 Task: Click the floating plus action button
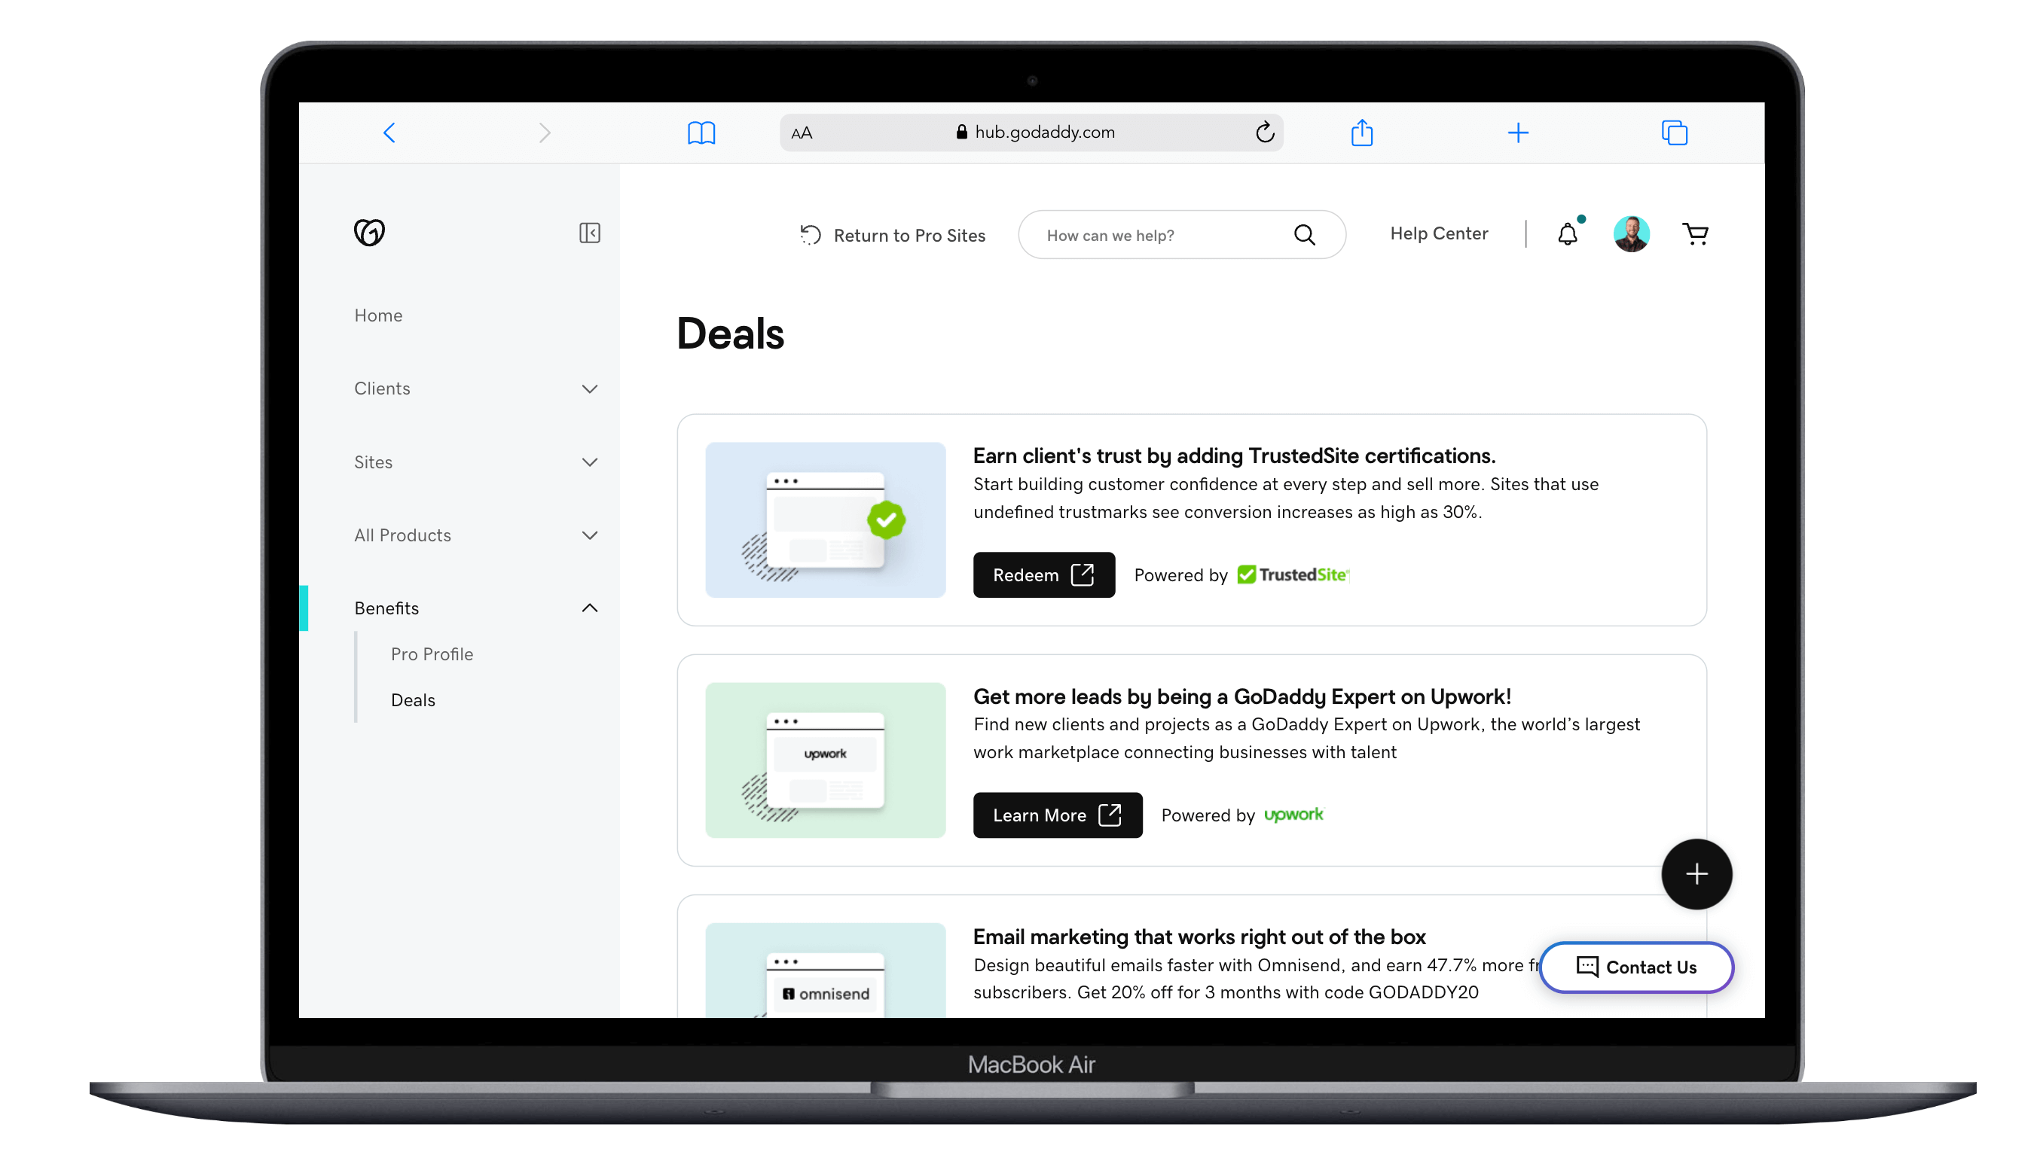(1696, 873)
